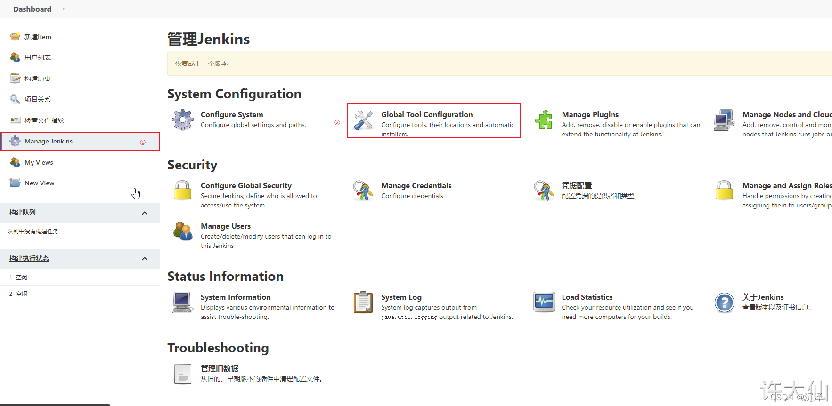832x406 pixels.
Task: Click the System Log clipboard icon
Action: pyautogui.click(x=363, y=302)
